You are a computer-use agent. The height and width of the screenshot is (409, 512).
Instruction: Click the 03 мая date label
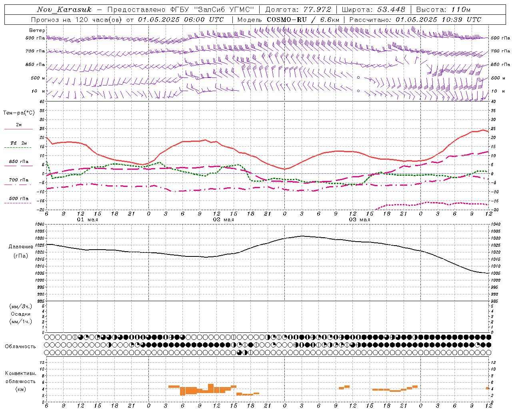click(360, 220)
